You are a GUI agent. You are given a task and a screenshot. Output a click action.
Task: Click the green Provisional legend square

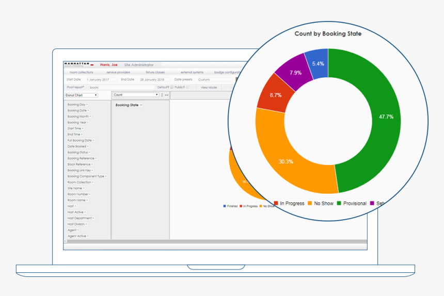[x=339, y=203]
